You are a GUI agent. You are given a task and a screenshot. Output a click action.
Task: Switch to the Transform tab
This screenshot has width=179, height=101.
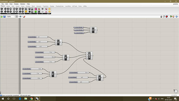[x=46, y=6]
